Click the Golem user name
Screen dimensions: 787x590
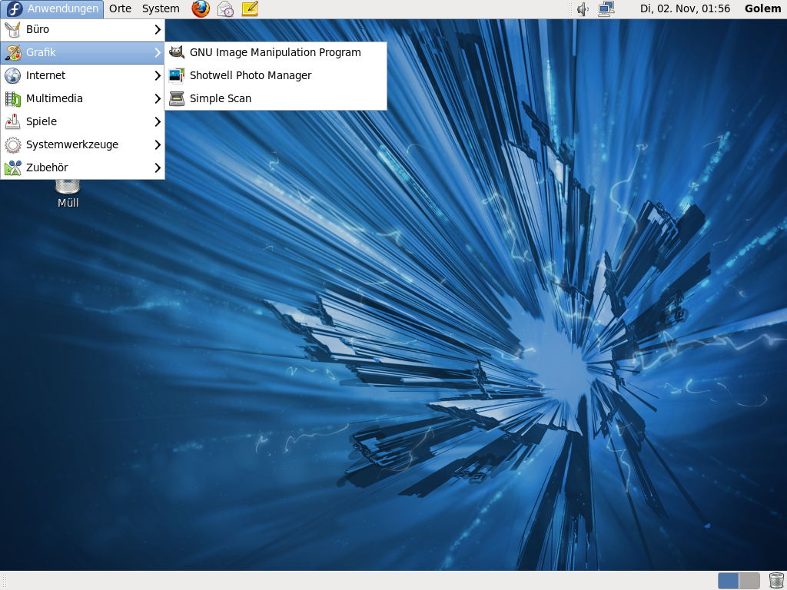point(762,9)
